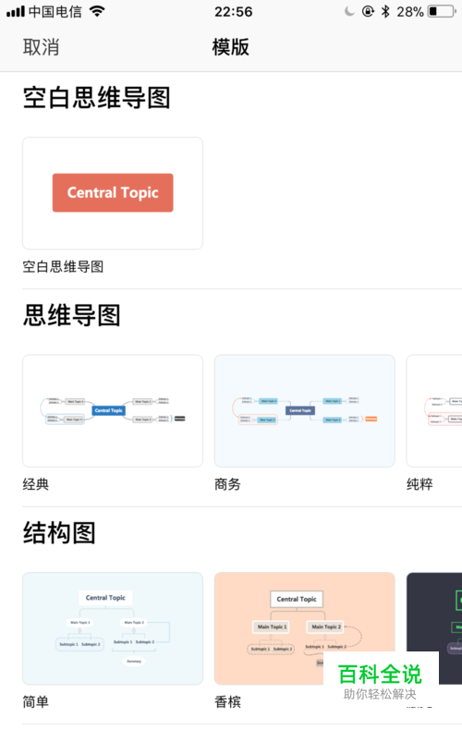Tap the 中国电信 carrier name
Image resolution: width=462 pixels, height=730 pixels.
point(55,11)
